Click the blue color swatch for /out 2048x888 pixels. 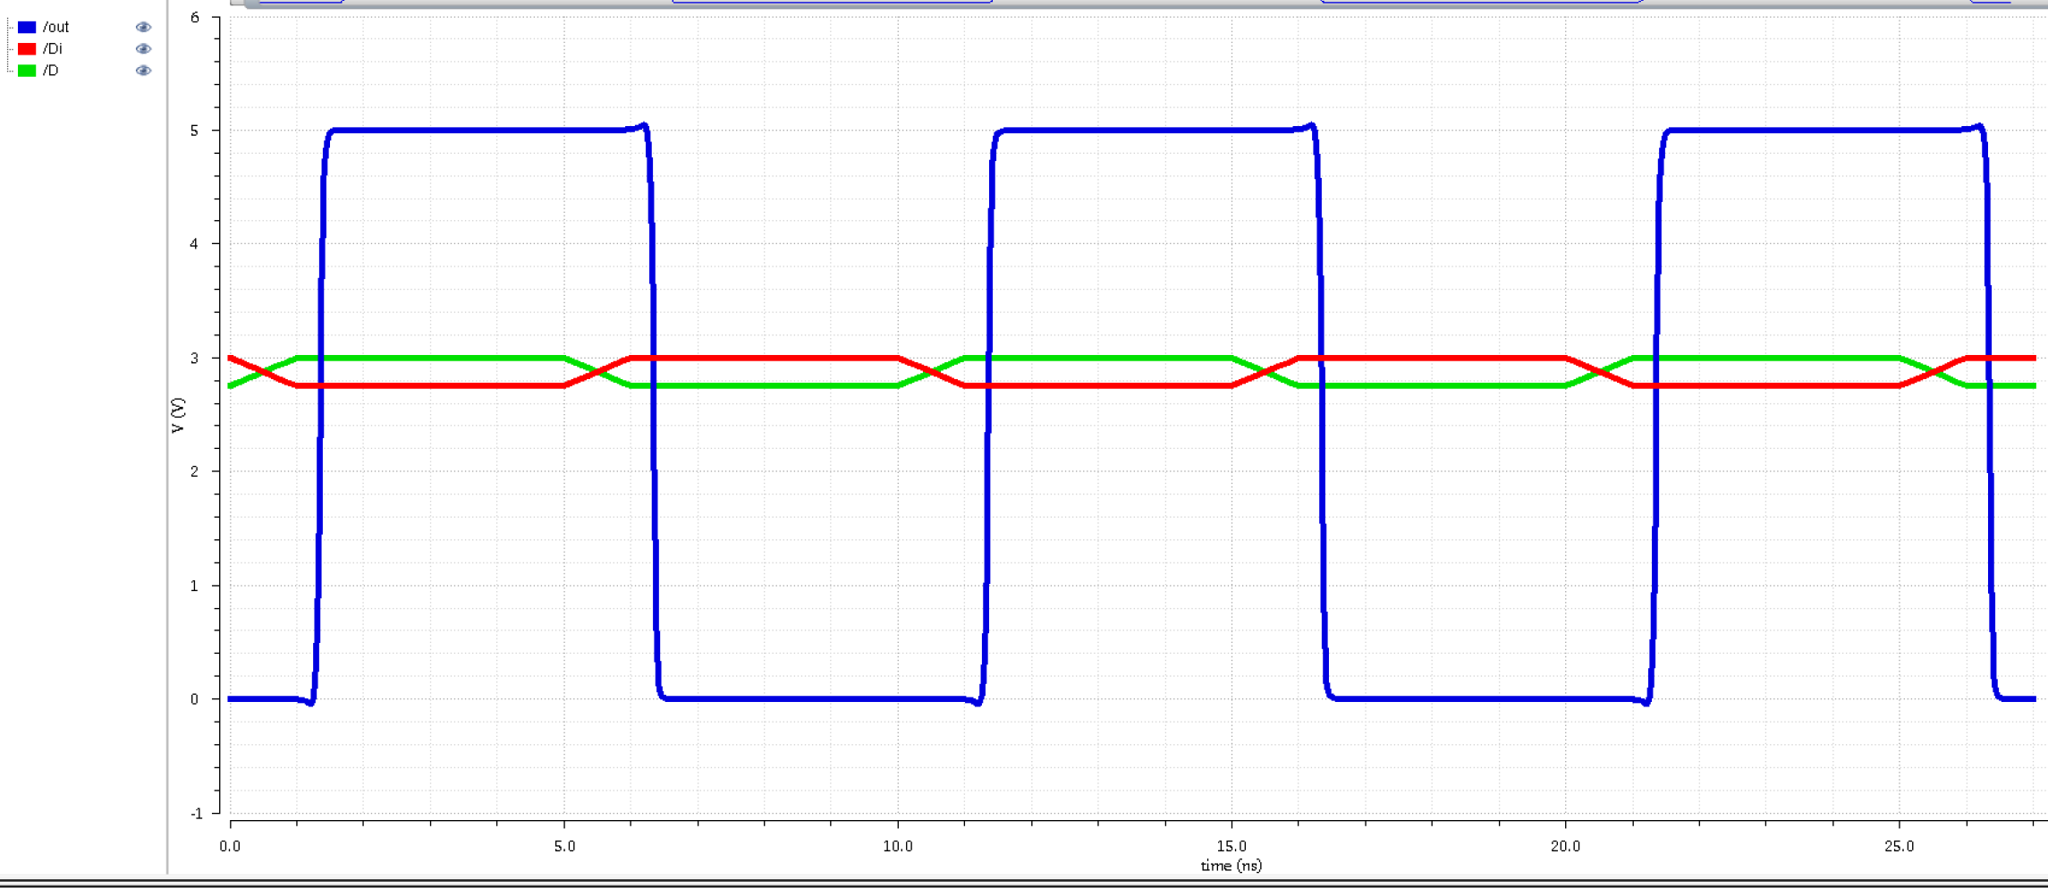[27, 27]
